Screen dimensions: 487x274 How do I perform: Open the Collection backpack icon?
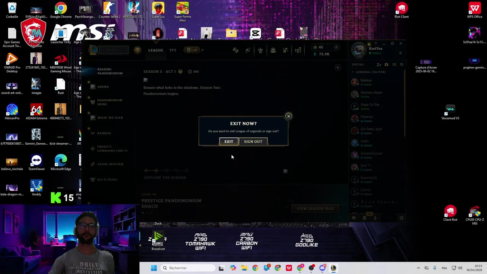pyautogui.click(x=273, y=50)
